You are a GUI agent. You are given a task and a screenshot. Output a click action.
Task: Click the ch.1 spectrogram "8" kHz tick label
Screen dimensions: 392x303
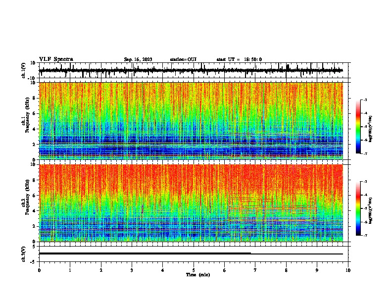[x=34, y=98]
